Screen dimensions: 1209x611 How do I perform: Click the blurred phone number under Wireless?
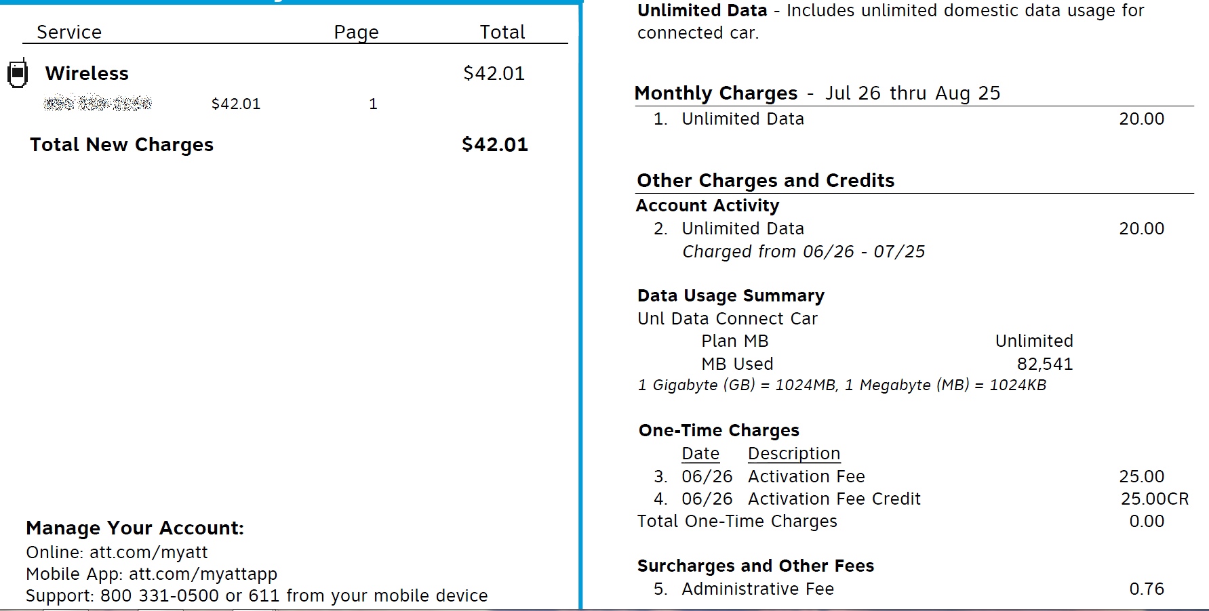pyautogui.click(x=98, y=103)
